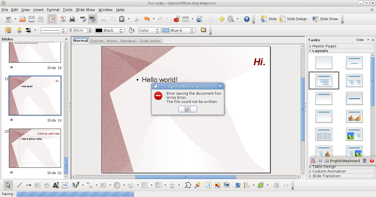Switch to the Slide Sorter tab
Image resolution: width=376 pixels, height=197 pixels.
[x=150, y=41]
